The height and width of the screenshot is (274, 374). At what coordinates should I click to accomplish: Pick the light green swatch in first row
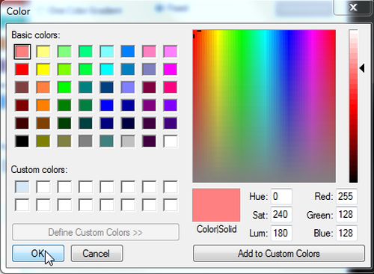64,52
